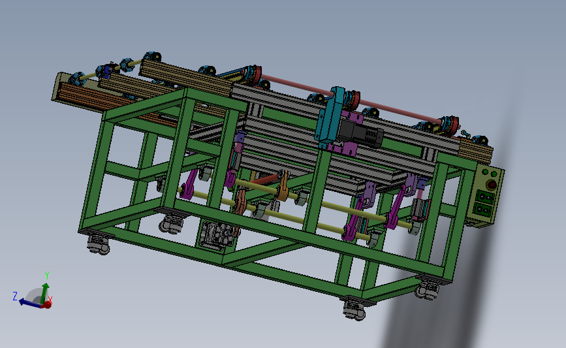Click the red X axis ball of the triad
Screen dimensions: 566x348
[47, 305]
